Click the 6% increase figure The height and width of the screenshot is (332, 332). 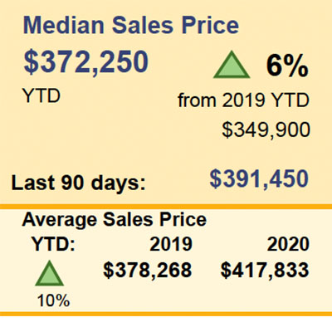click(287, 66)
